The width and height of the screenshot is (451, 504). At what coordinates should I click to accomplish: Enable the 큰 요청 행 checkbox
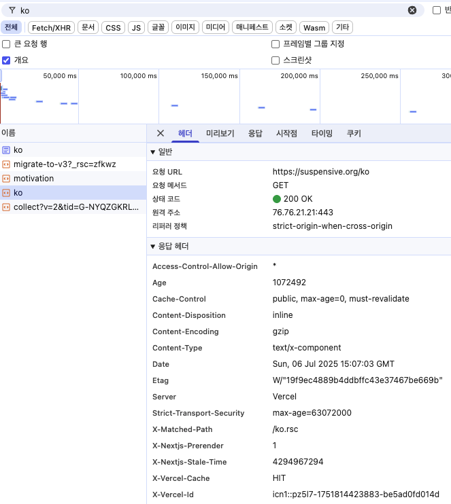(x=7, y=44)
